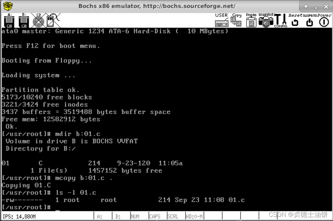This screenshot has width=333, height=221.
Task: Click 'Volume in drive B is BOCHS VVFAT'
Action: click(72, 141)
